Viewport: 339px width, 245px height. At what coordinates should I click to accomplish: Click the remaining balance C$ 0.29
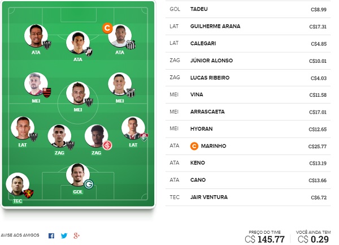[313, 239]
